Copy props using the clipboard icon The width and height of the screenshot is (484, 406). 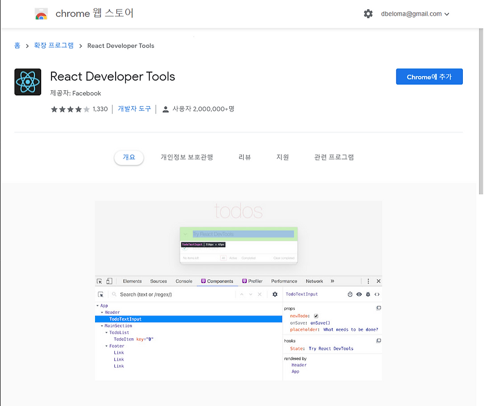point(379,308)
